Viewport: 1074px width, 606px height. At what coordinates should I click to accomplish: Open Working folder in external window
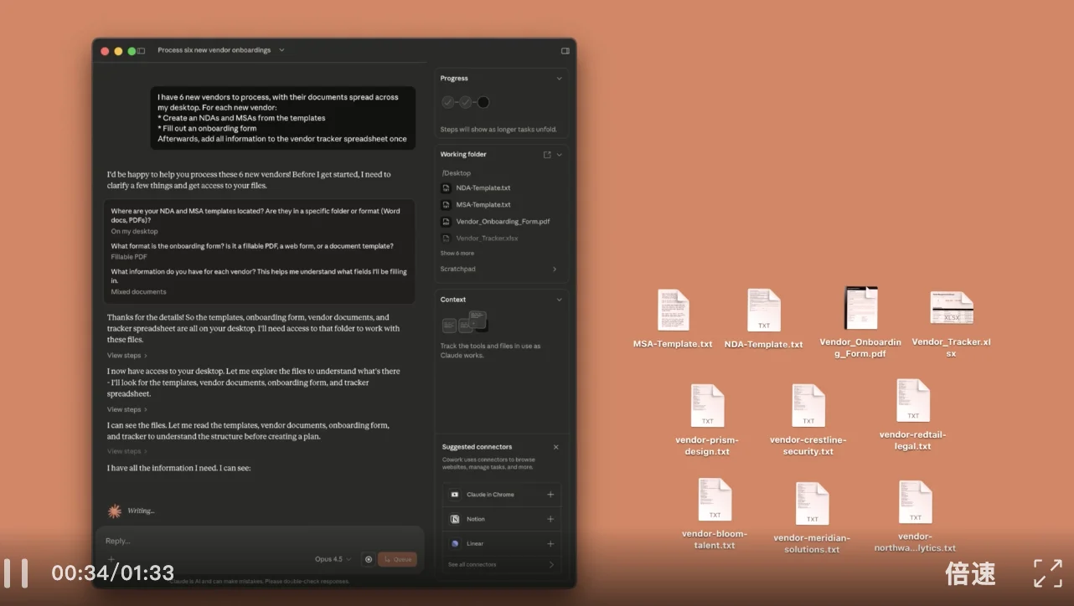click(547, 155)
